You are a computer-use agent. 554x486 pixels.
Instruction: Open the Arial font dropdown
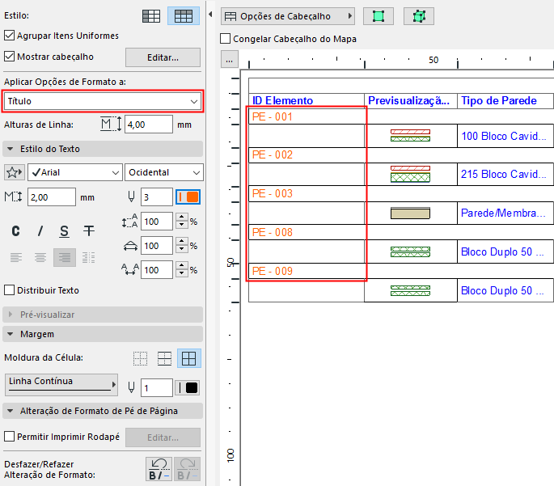75,172
